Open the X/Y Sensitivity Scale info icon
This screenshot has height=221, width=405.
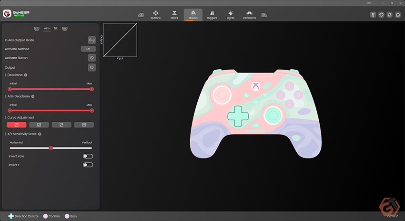(x=40, y=134)
